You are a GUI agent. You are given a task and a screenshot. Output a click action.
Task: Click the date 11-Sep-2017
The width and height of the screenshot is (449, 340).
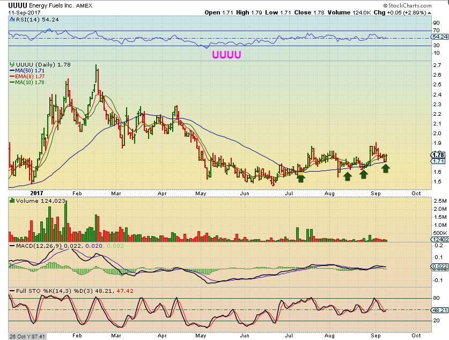24,12
